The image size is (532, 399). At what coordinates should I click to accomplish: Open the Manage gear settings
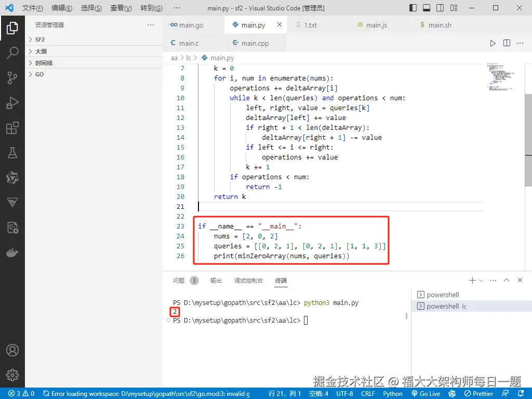coord(12,375)
